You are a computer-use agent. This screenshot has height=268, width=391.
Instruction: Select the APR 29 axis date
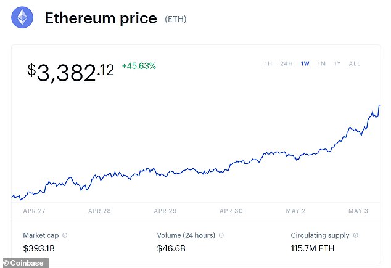[165, 211]
